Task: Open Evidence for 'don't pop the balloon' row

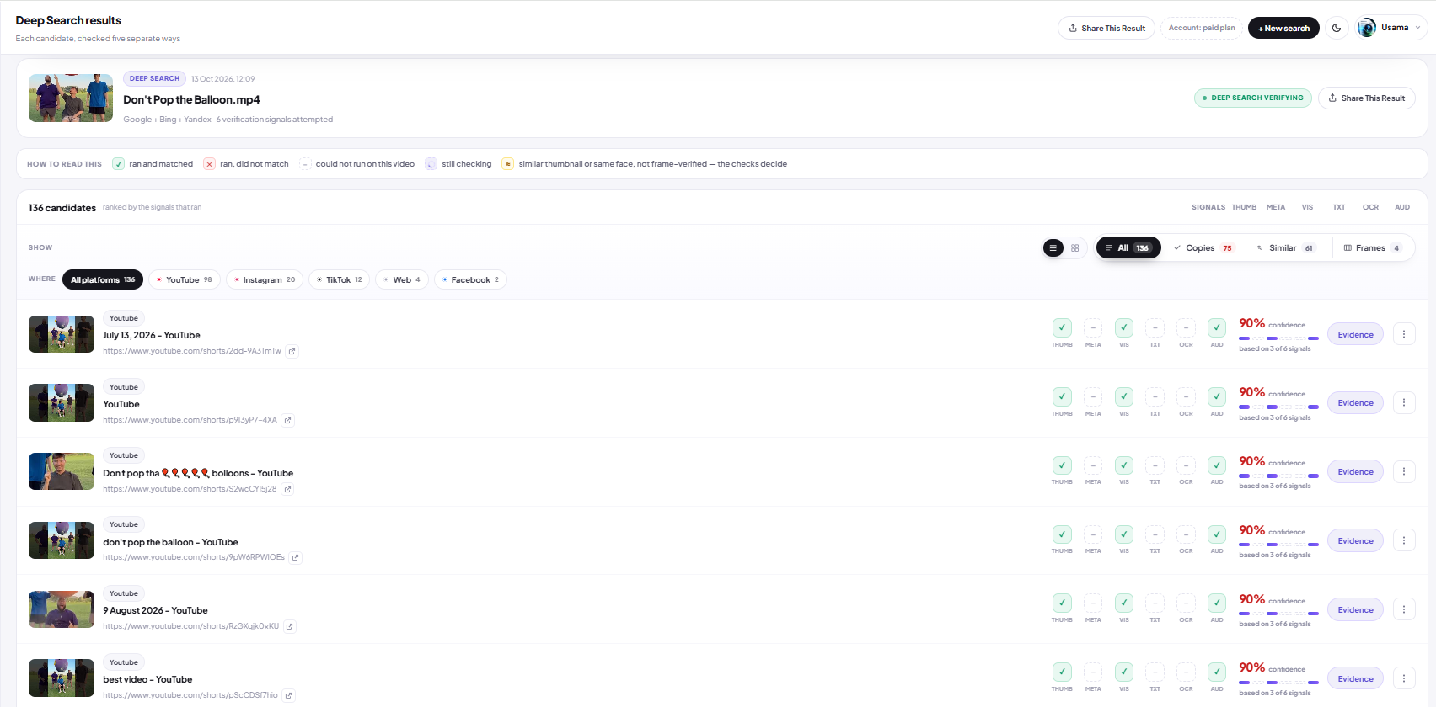Action: [x=1355, y=540]
